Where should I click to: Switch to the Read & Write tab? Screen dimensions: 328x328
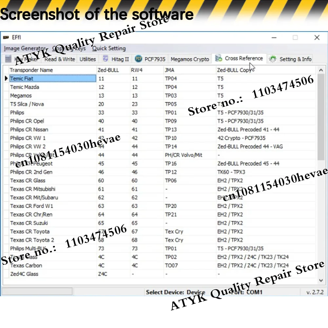[60, 59]
